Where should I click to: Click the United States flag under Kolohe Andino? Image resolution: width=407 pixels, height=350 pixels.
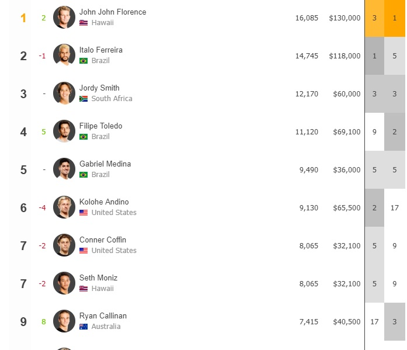click(x=84, y=213)
